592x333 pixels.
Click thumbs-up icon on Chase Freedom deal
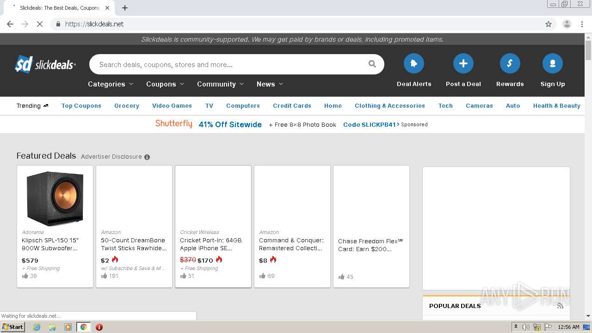(x=341, y=277)
